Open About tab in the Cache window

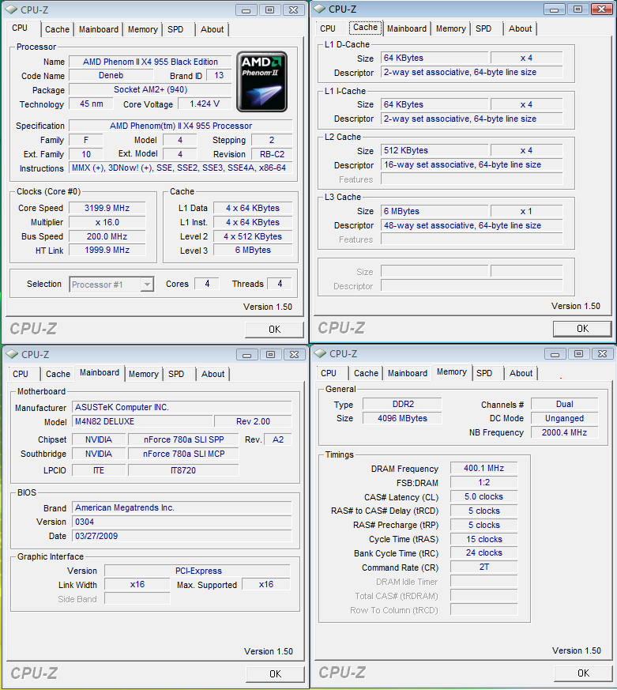click(x=521, y=28)
